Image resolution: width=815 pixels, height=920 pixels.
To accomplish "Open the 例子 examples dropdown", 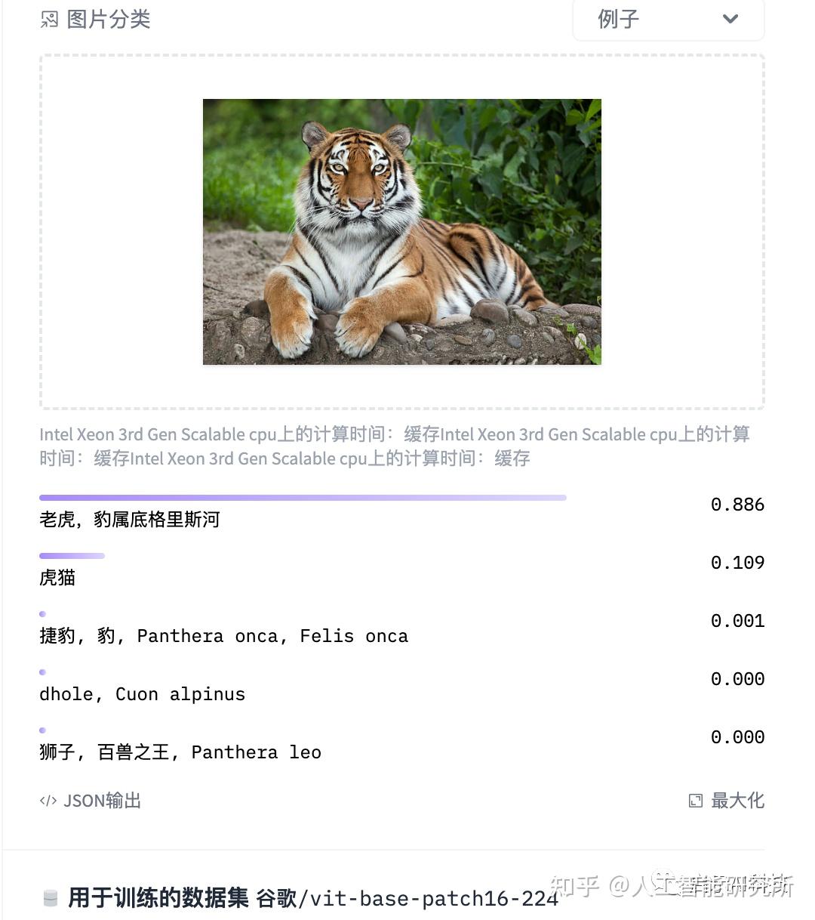I will coord(669,20).
